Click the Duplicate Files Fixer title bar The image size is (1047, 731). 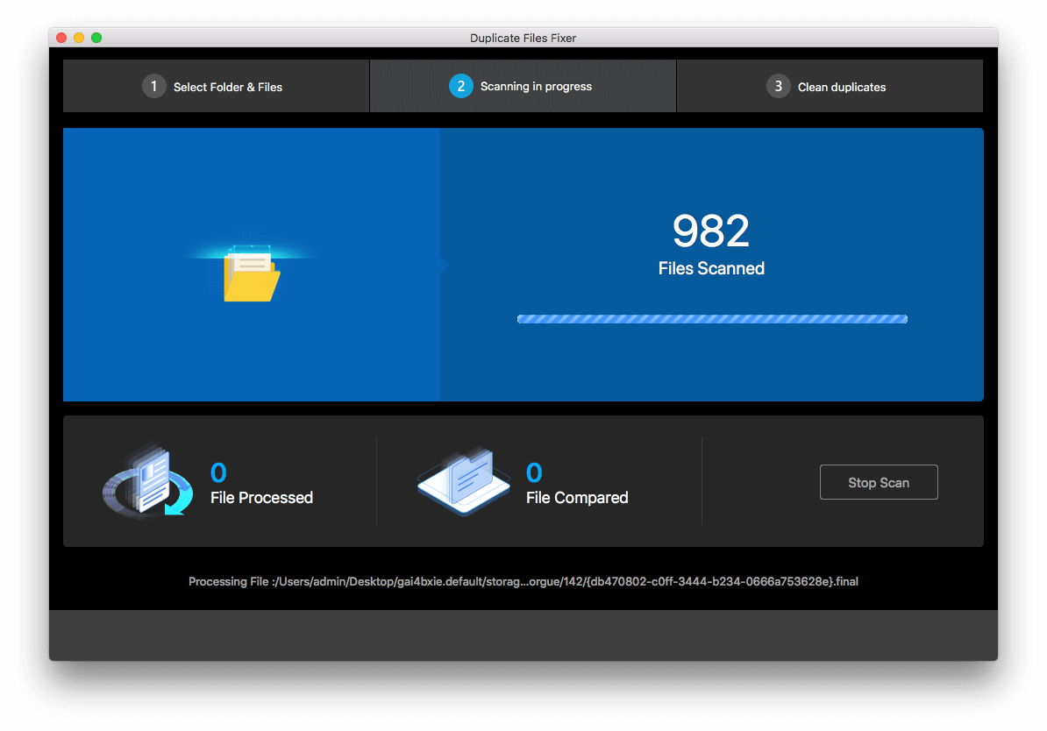523,38
